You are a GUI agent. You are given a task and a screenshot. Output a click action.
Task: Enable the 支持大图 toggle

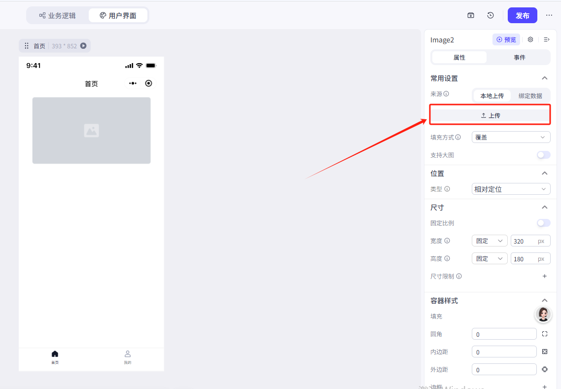click(x=543, y=155)
